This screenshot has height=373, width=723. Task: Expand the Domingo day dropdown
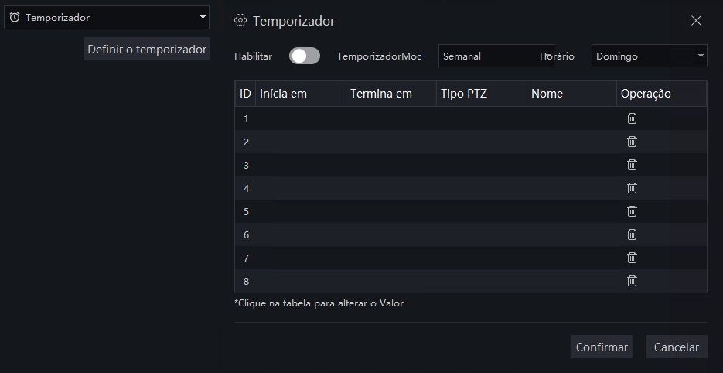click(650, 56)
